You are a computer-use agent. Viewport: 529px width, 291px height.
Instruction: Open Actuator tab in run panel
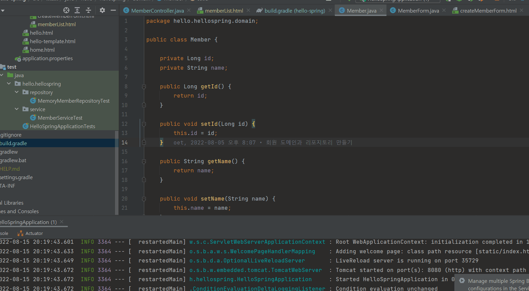point(30,234)
